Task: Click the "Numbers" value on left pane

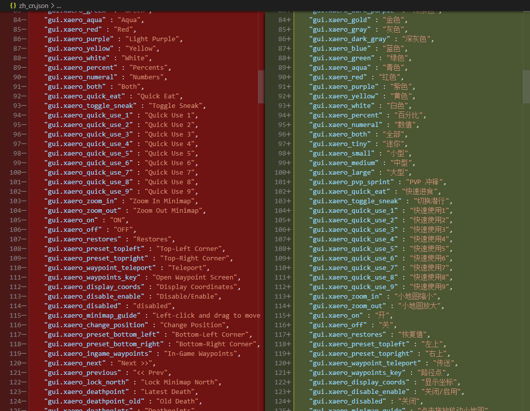Action: pos(146,77)
